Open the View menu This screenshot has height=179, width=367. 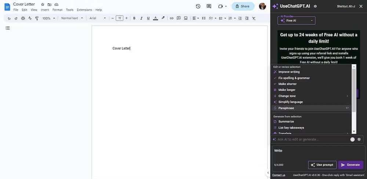click(34, 10)
